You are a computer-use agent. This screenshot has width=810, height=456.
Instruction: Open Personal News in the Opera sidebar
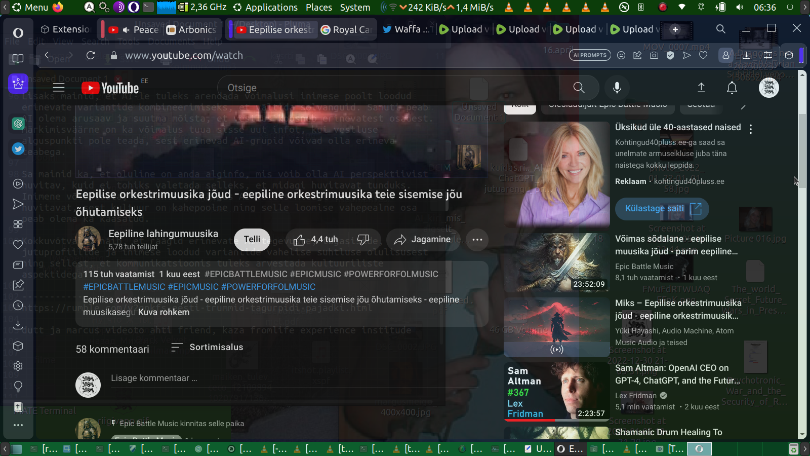[18, 265]
